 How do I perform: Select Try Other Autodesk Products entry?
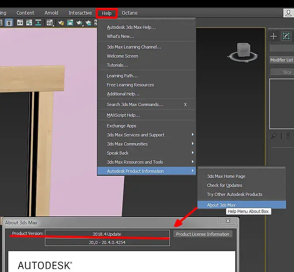[242, 194]
